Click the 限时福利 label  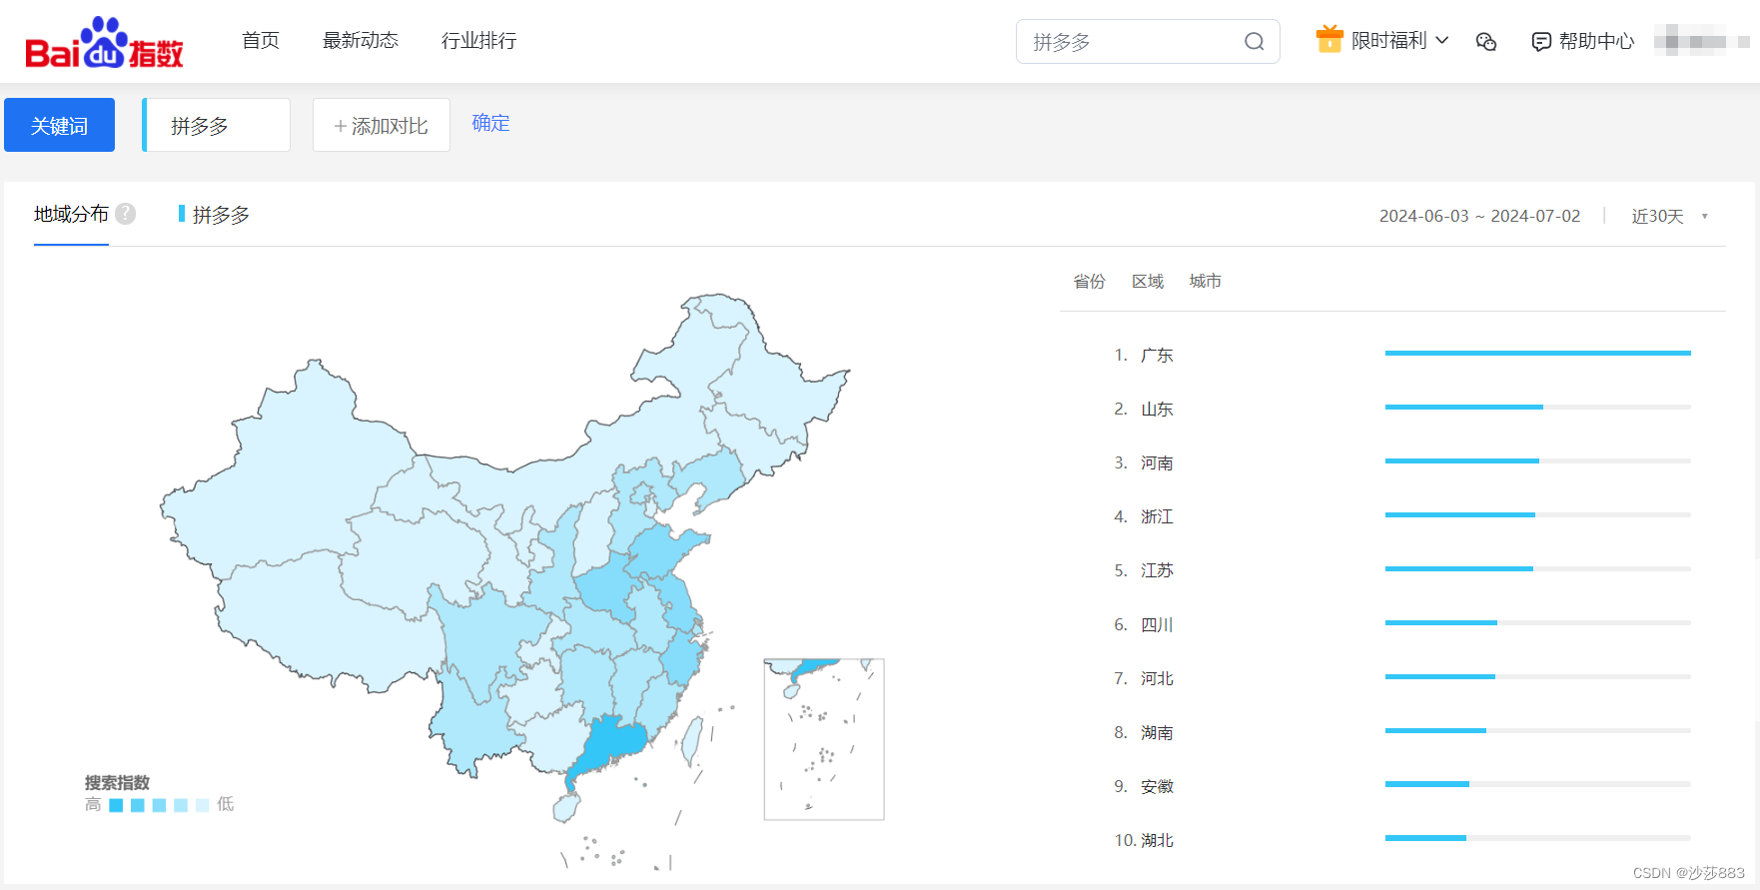click(x=1389, y=40)
